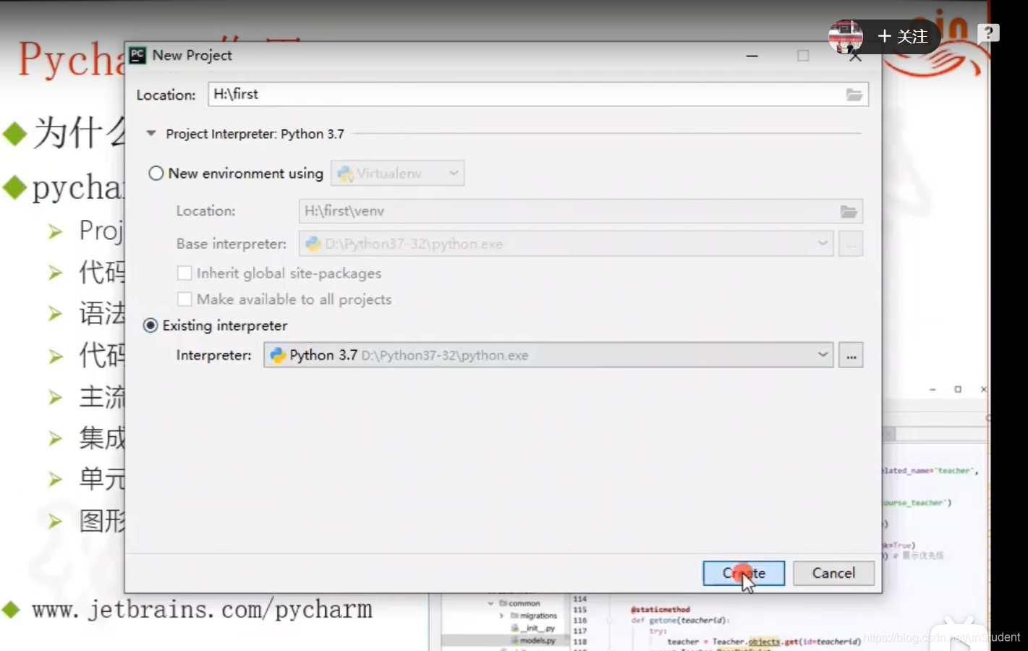The height and width of the screenshot is (651, 1028).
Task: Click the Create button
Action: click(744, 573)
